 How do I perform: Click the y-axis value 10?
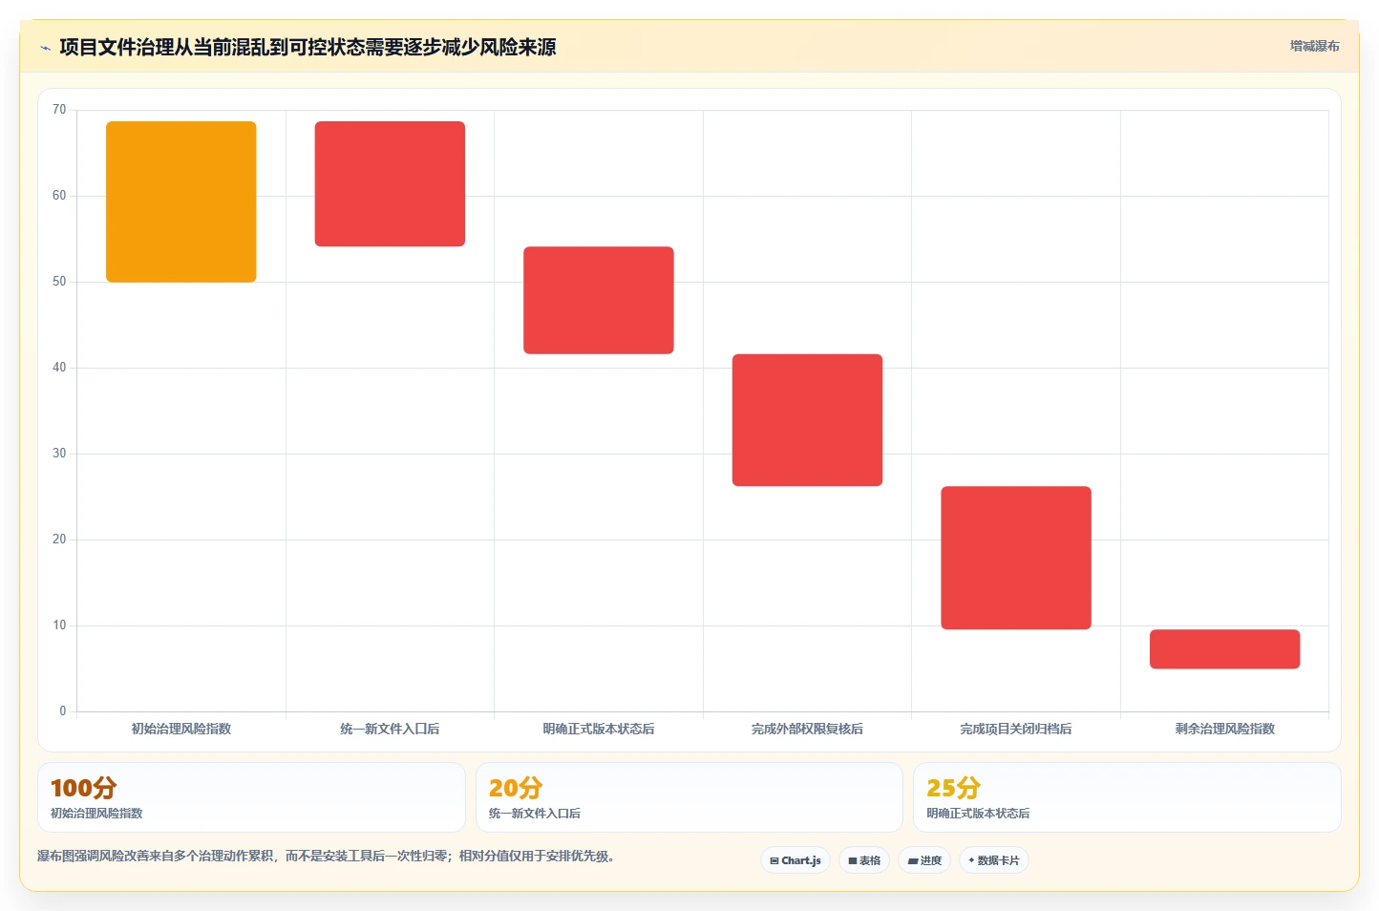[59, 625]
